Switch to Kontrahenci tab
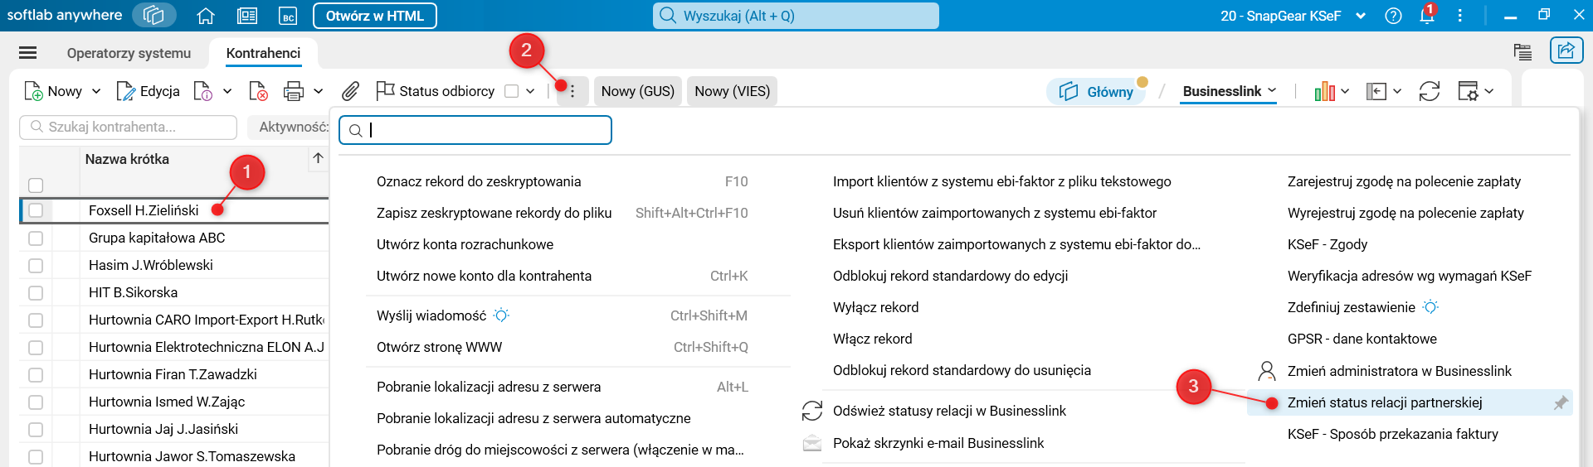This screenshot has width=1593, height=467. tap(263, 53)
